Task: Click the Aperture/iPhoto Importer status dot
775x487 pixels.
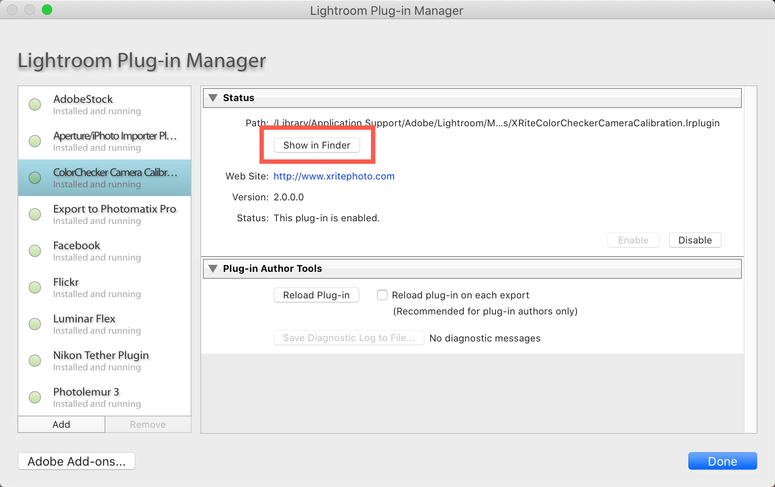Action: [35, 141]
